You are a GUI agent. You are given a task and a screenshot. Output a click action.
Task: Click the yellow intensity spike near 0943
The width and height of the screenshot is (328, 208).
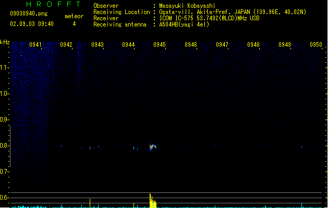[x=90, y=203]
